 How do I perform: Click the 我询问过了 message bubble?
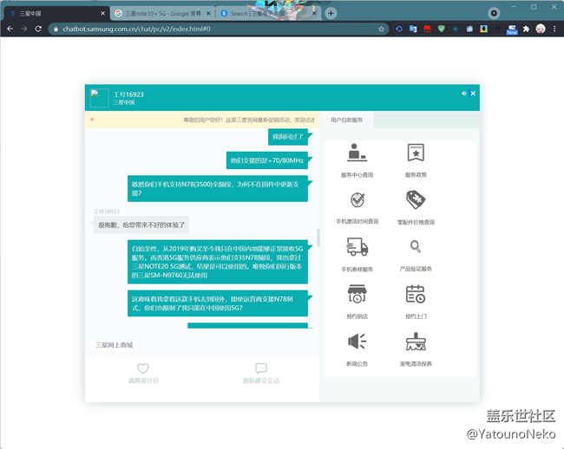pos(288,137)
